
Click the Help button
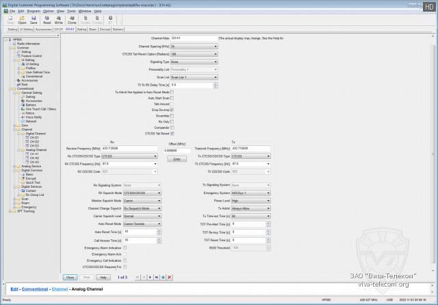[103, 277]
